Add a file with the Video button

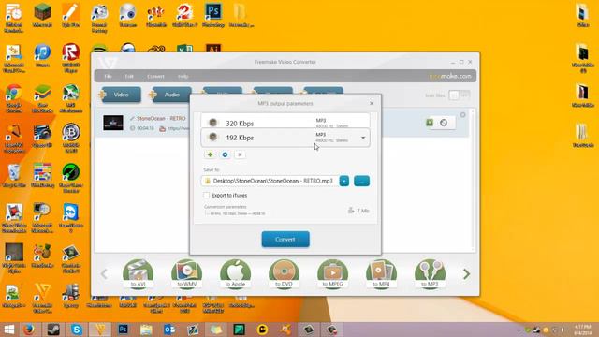[120, 95]
